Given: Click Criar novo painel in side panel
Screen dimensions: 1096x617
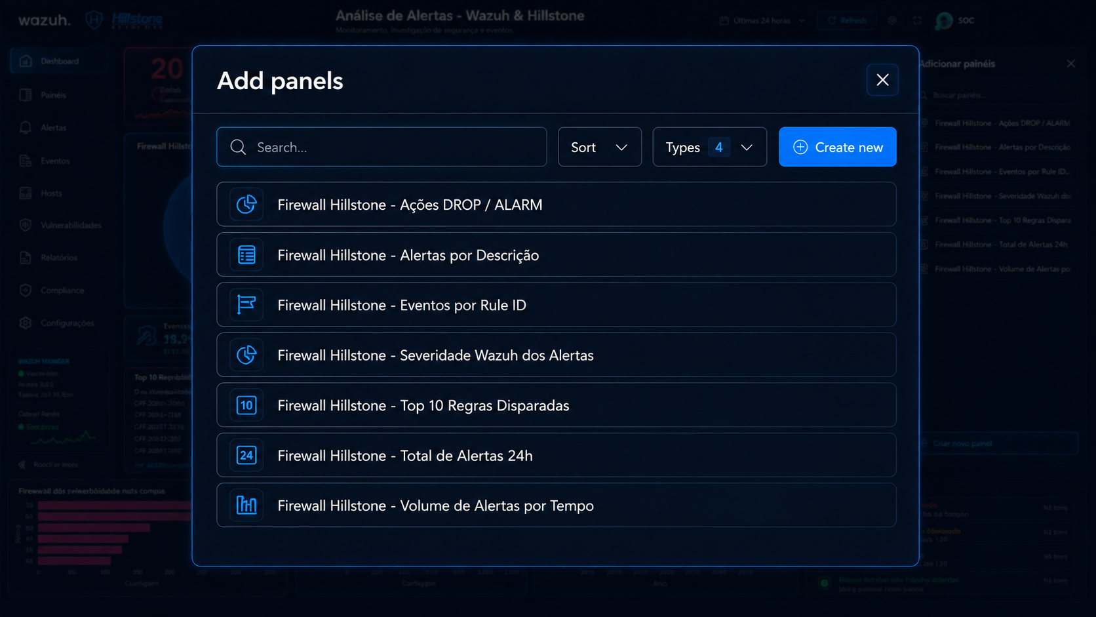Looking at the screenshot, I should (x=998, y=444).
